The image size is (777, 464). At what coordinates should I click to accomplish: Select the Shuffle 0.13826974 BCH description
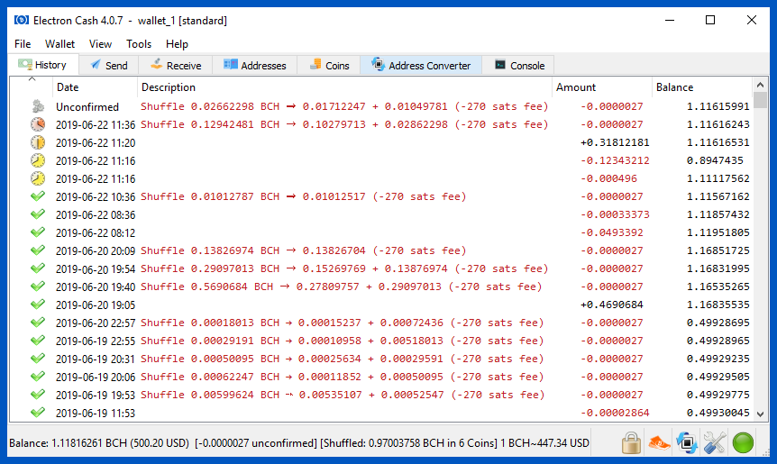(x=303, y=250)
